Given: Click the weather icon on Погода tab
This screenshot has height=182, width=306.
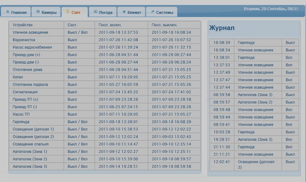Looking at the screenshot, I should (95, 12).
